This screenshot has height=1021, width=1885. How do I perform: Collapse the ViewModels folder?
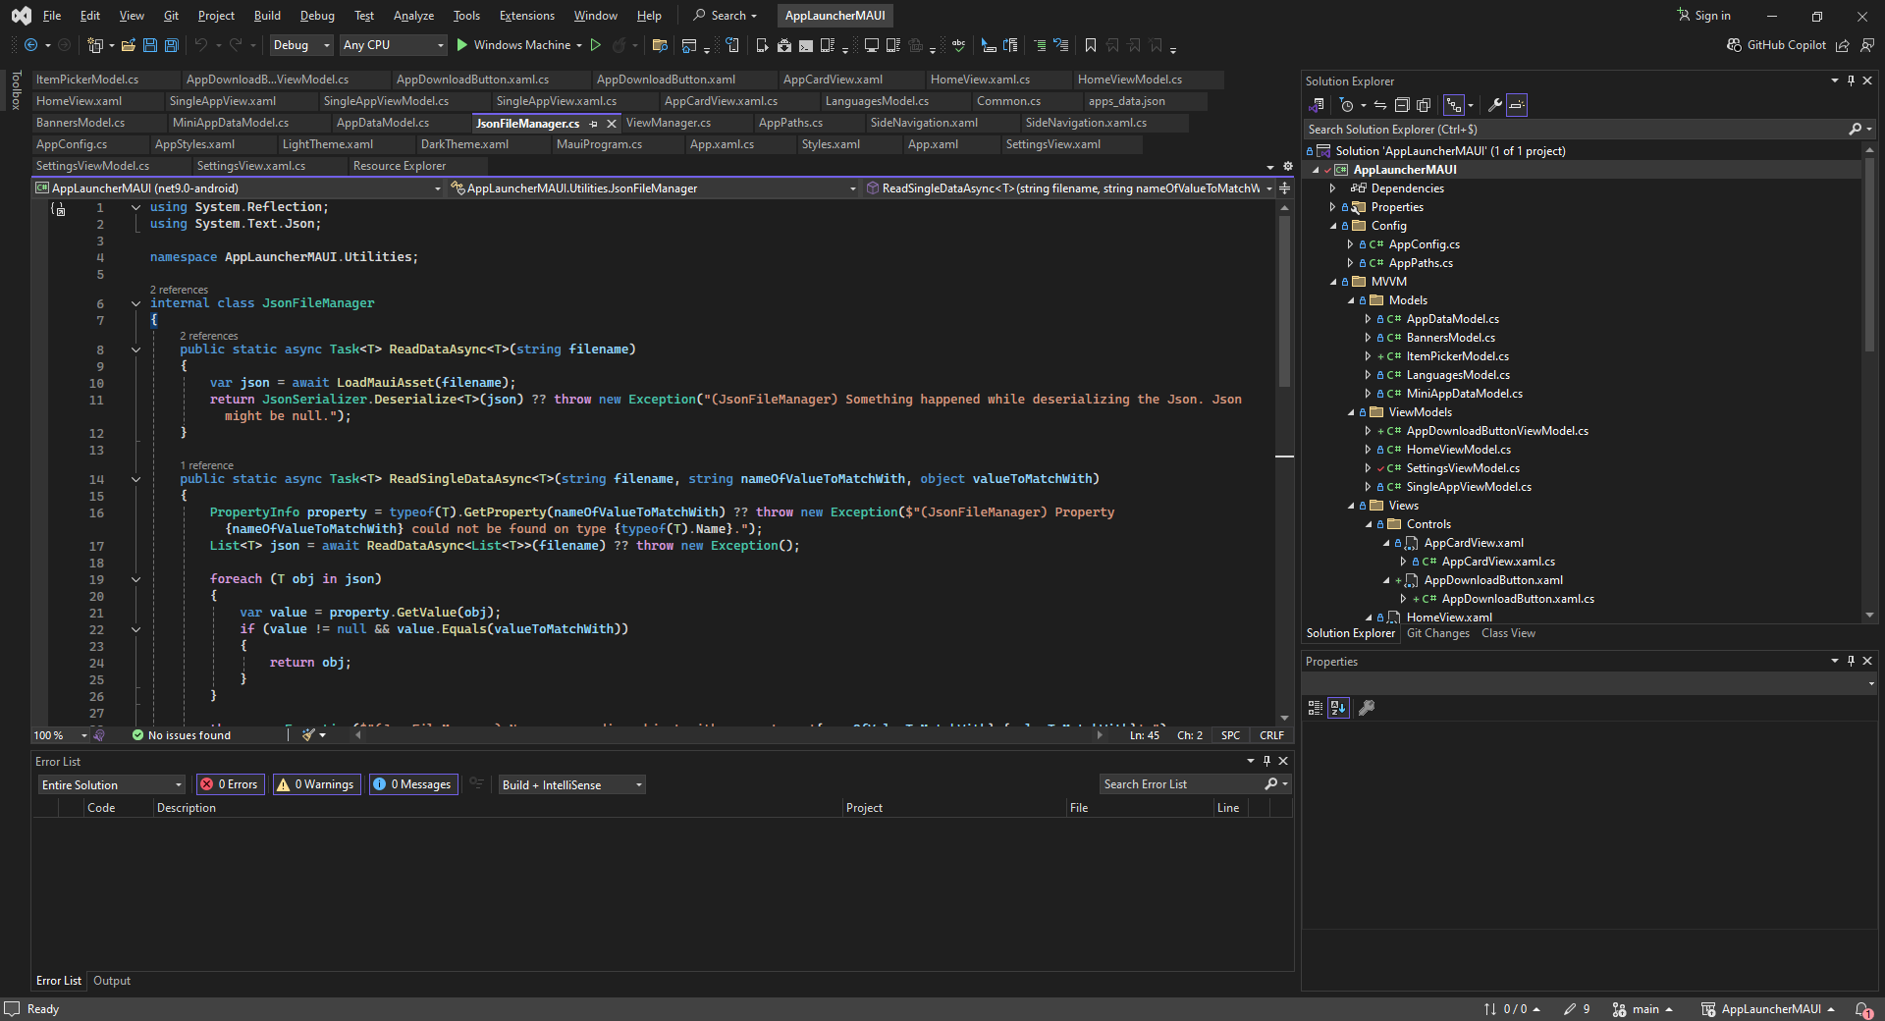point(1351,412)
